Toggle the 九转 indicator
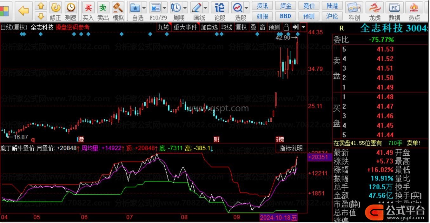430x223 pixels. (163, 27)
